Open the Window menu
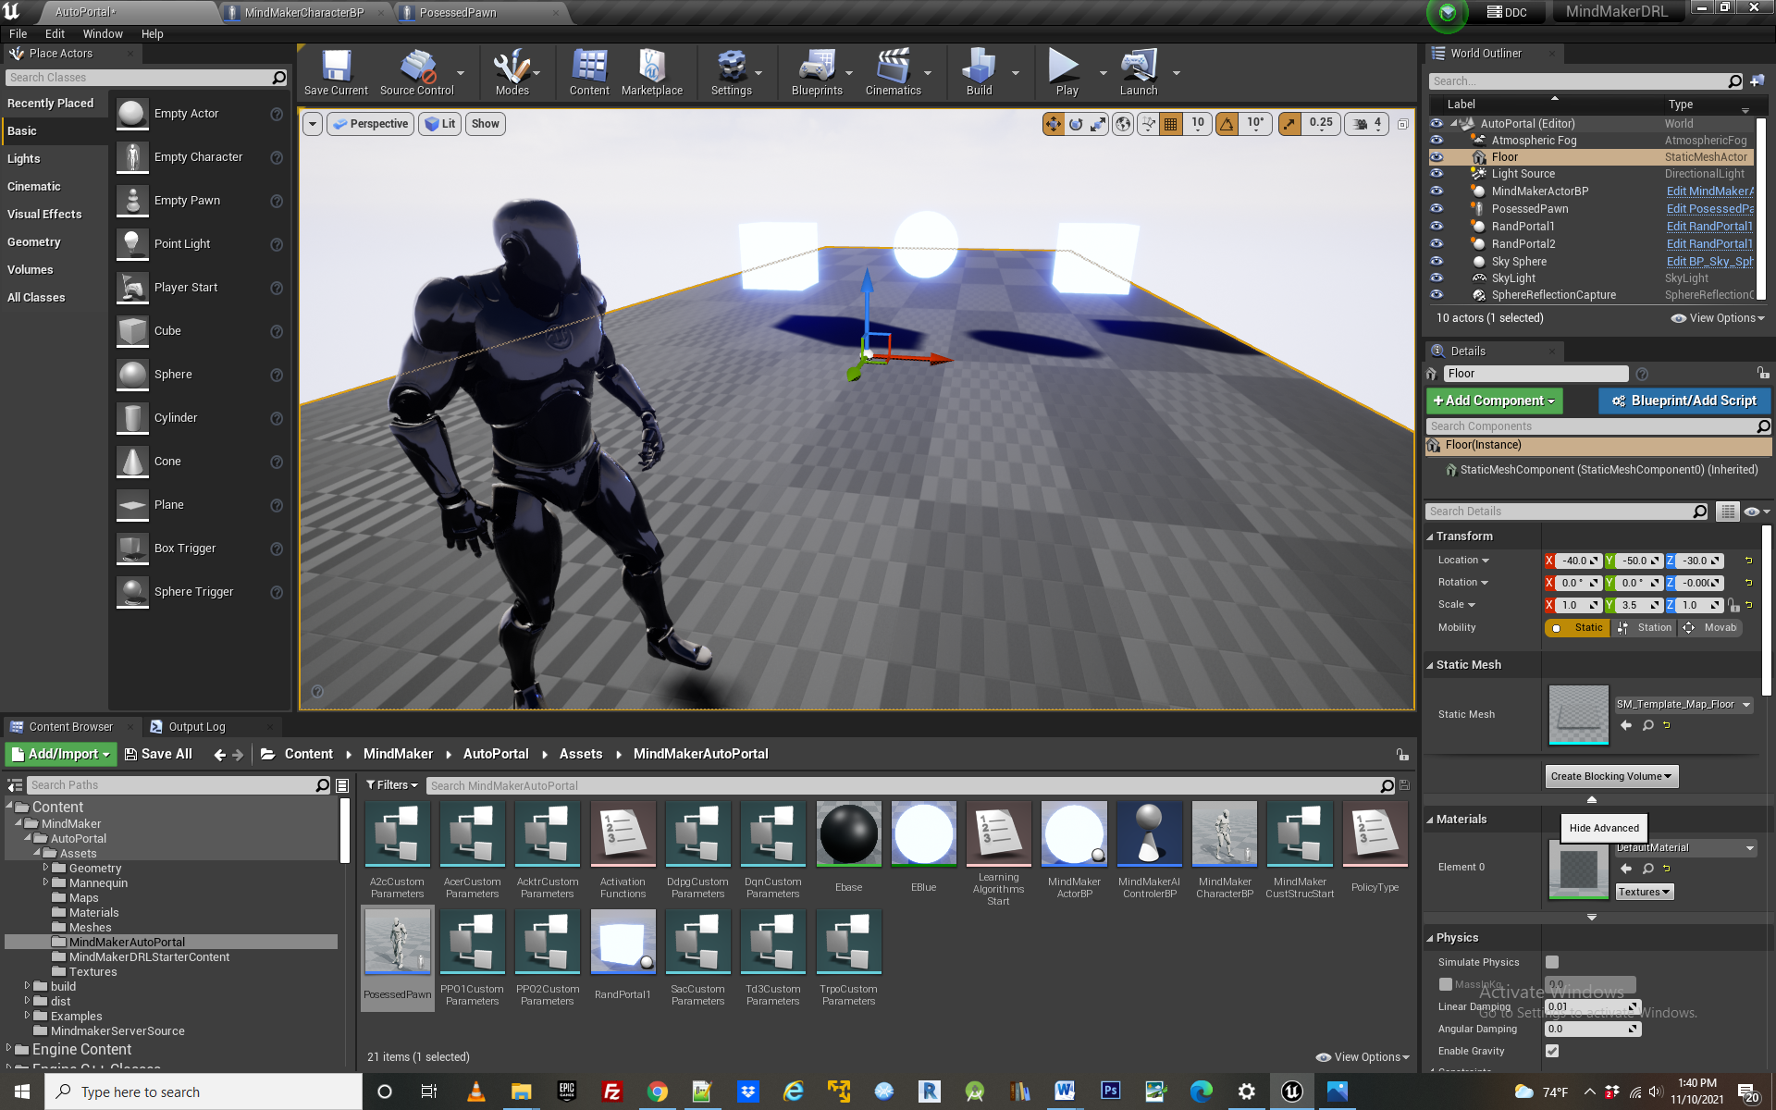 tap(102, 34)
